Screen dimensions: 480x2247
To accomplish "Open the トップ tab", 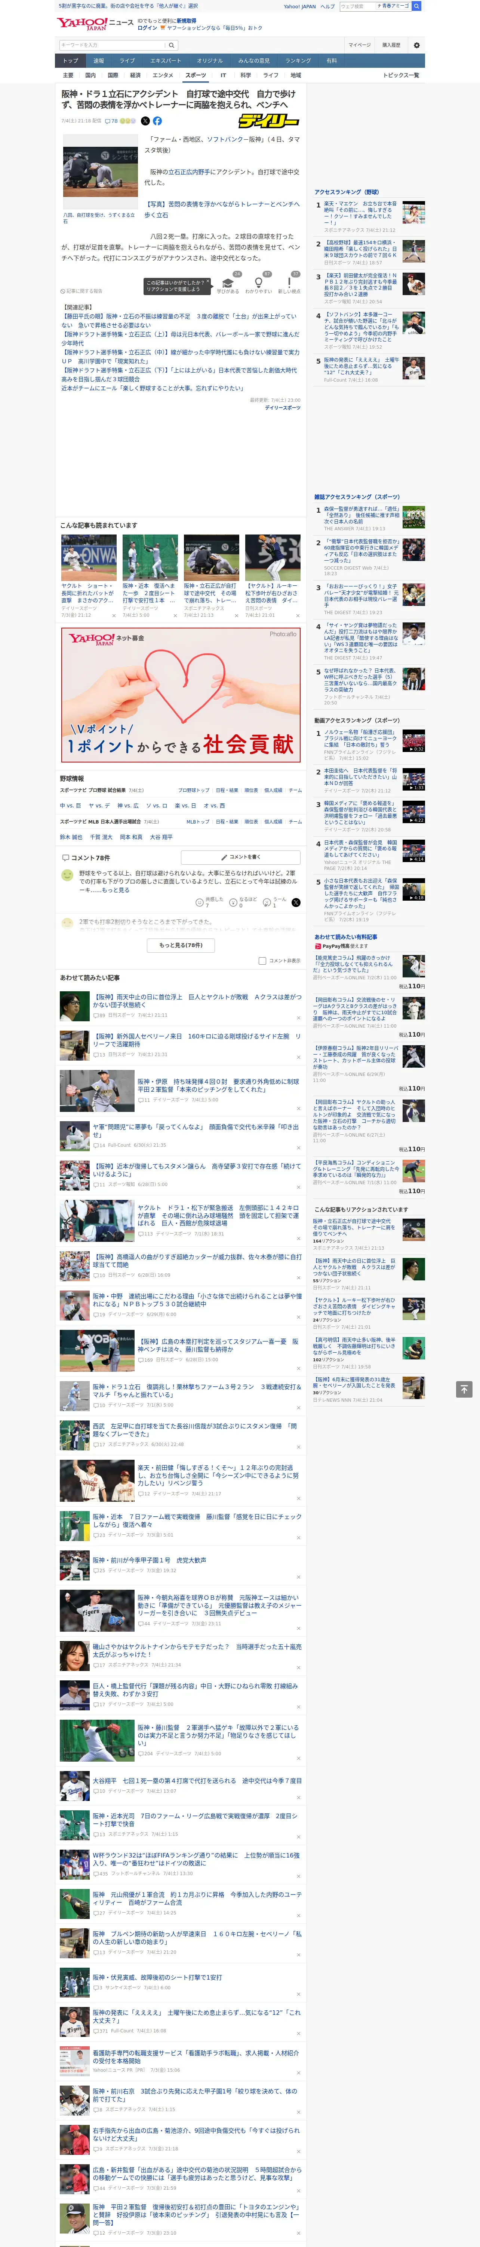I will (x=71, y=61).
